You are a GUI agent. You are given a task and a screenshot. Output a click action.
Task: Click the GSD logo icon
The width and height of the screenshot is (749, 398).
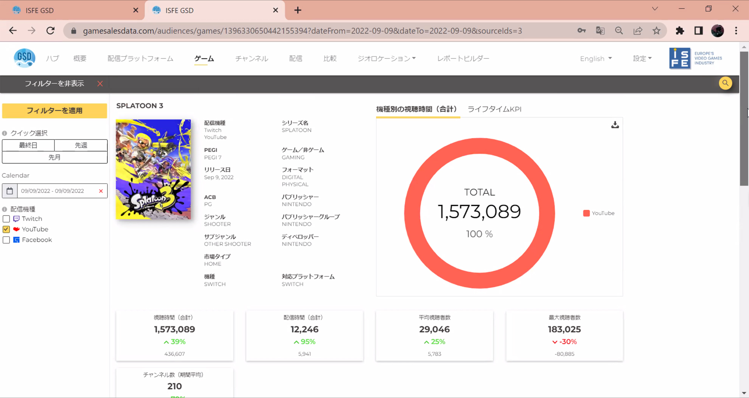[x=25, y=58]
